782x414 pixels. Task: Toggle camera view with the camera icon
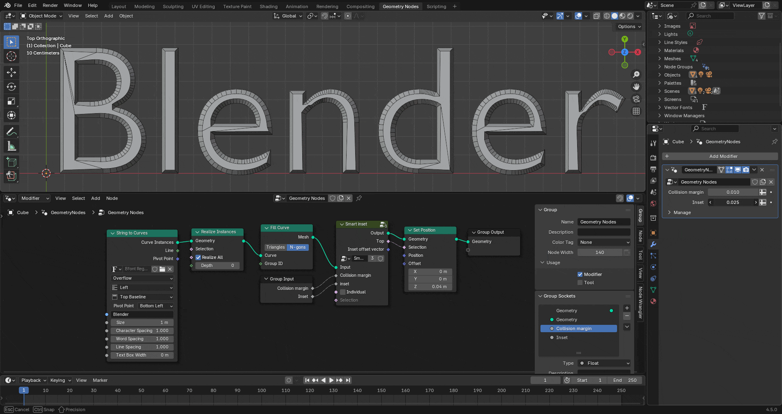tap(636, 99)
